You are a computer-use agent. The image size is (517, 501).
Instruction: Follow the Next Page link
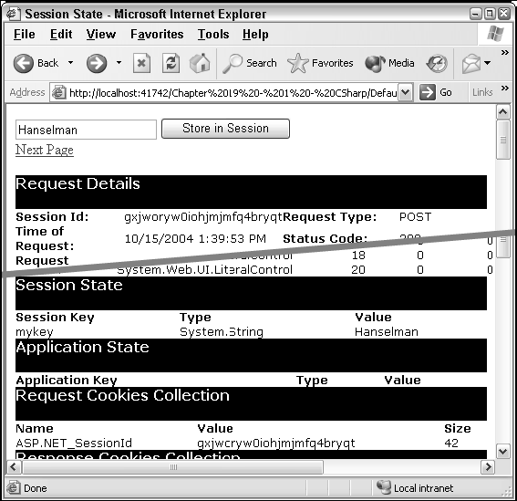click(44, 150)
